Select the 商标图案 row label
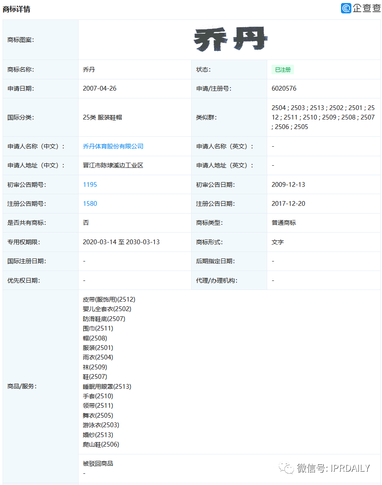The width and height of the screenshot is (382, 485). 20,40
